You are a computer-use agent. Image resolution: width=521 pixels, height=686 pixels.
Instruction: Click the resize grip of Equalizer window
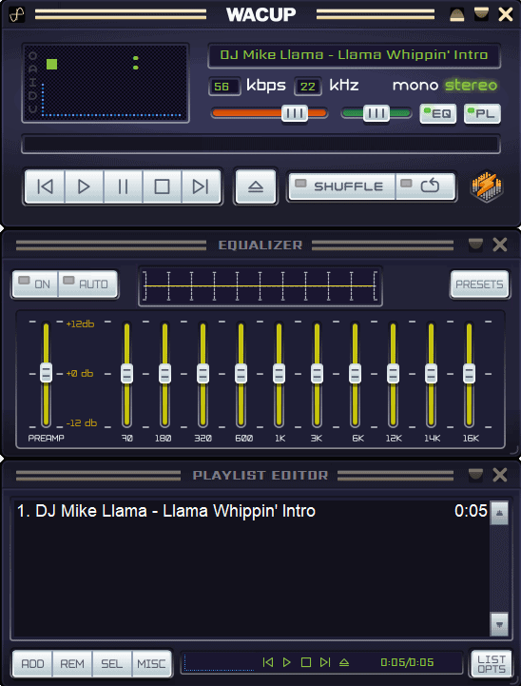point(514,449)
